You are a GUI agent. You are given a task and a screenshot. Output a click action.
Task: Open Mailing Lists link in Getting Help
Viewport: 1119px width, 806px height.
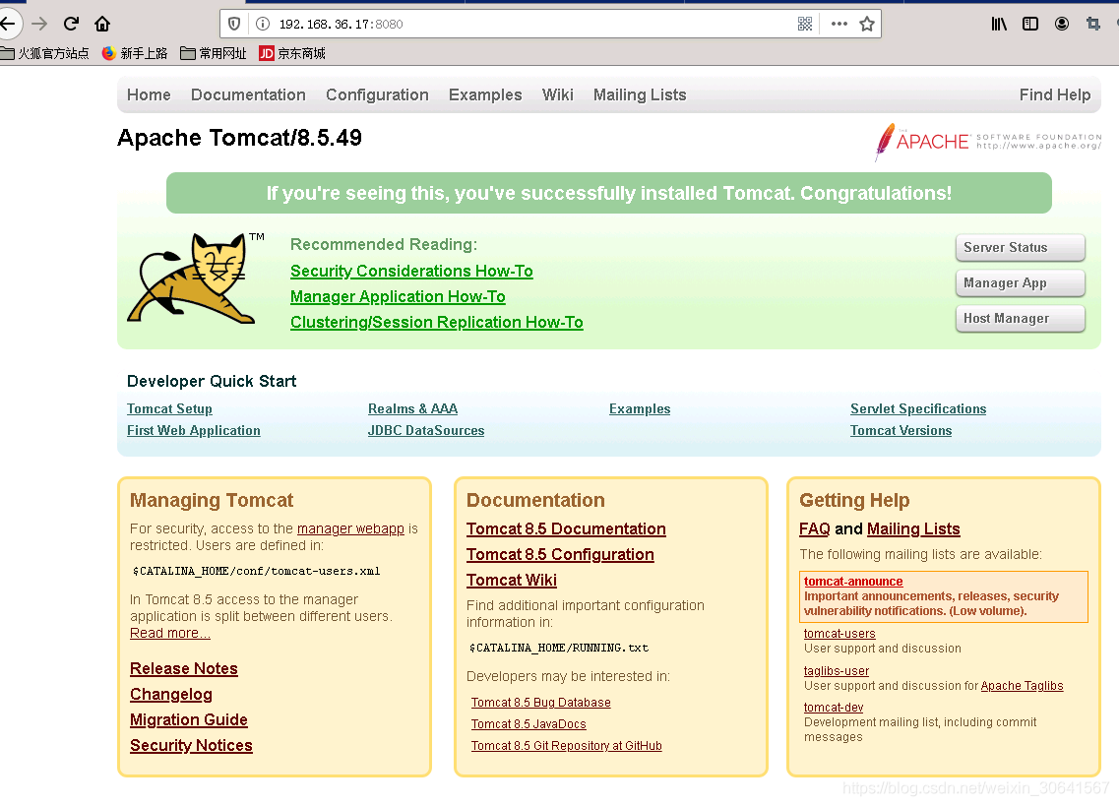[913, 529]
